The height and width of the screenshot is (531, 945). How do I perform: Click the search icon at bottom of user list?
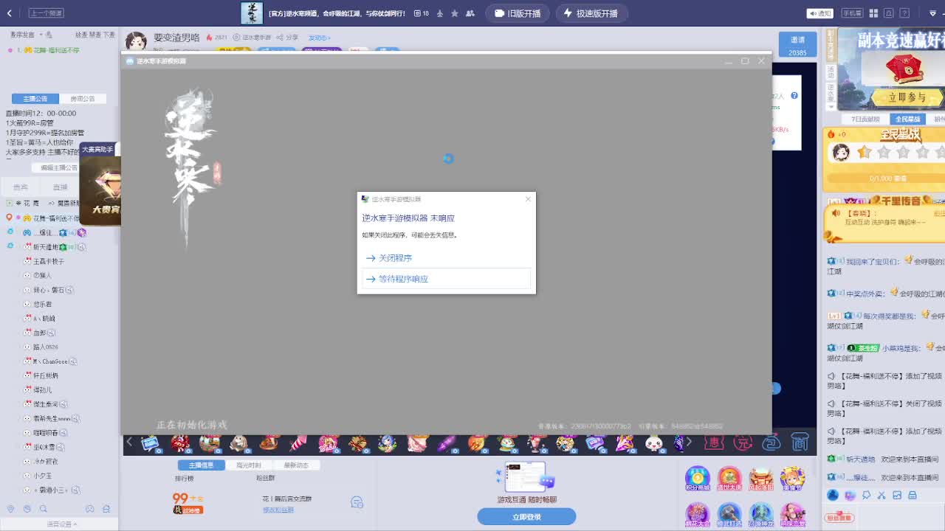coord(43,509)
